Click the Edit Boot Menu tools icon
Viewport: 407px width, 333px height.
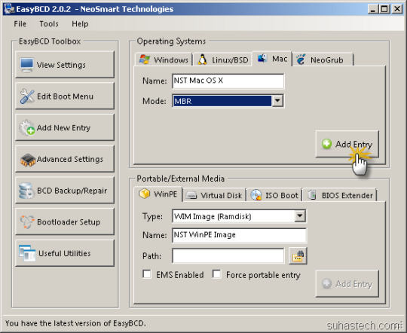(26, 96)
